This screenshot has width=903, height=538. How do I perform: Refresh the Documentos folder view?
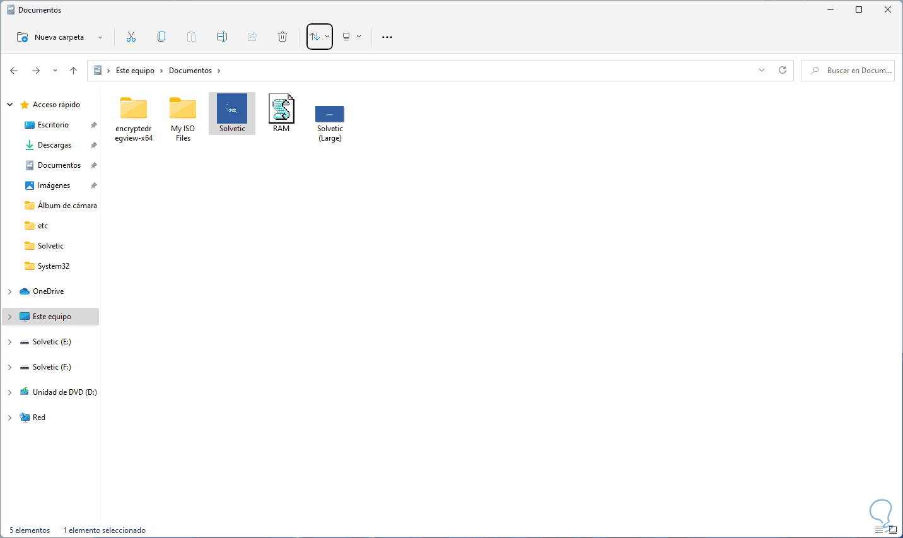pos(783,70)
